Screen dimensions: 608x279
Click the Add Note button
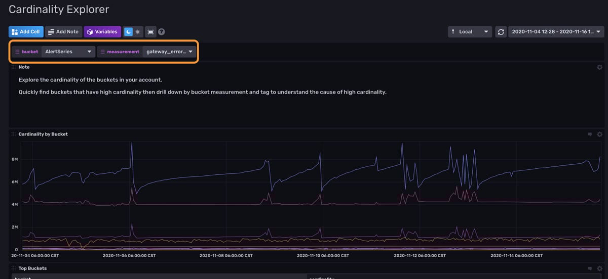63,32
